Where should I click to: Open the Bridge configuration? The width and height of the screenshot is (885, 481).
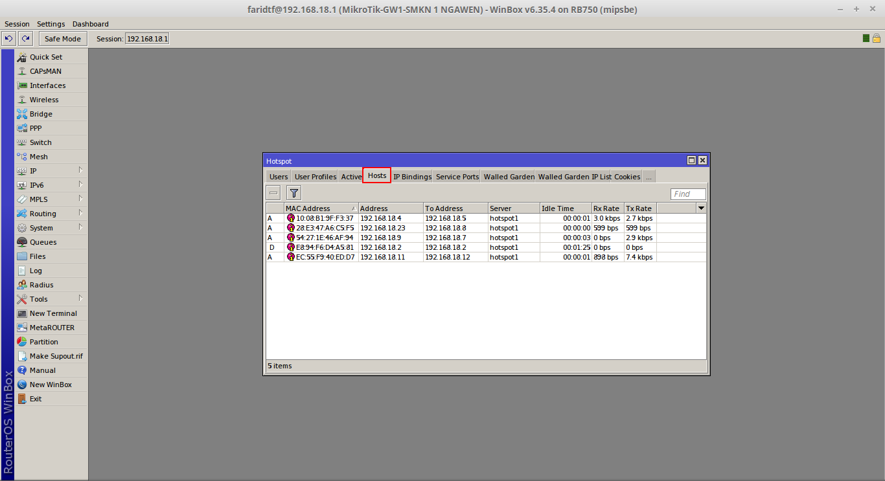[x=51, y=114]
